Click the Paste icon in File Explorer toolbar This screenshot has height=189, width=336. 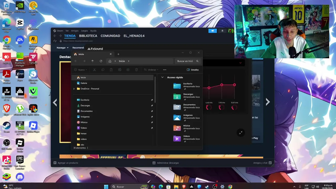click(x=111, y=70)
